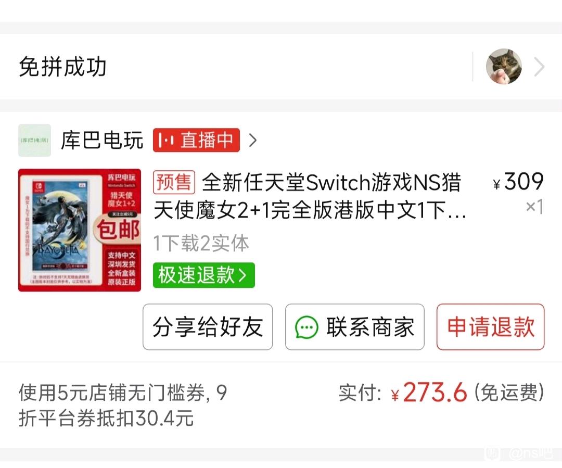Open the 库巴电玩 store name
The image size is (562, 468).
(x=102, y=140)
